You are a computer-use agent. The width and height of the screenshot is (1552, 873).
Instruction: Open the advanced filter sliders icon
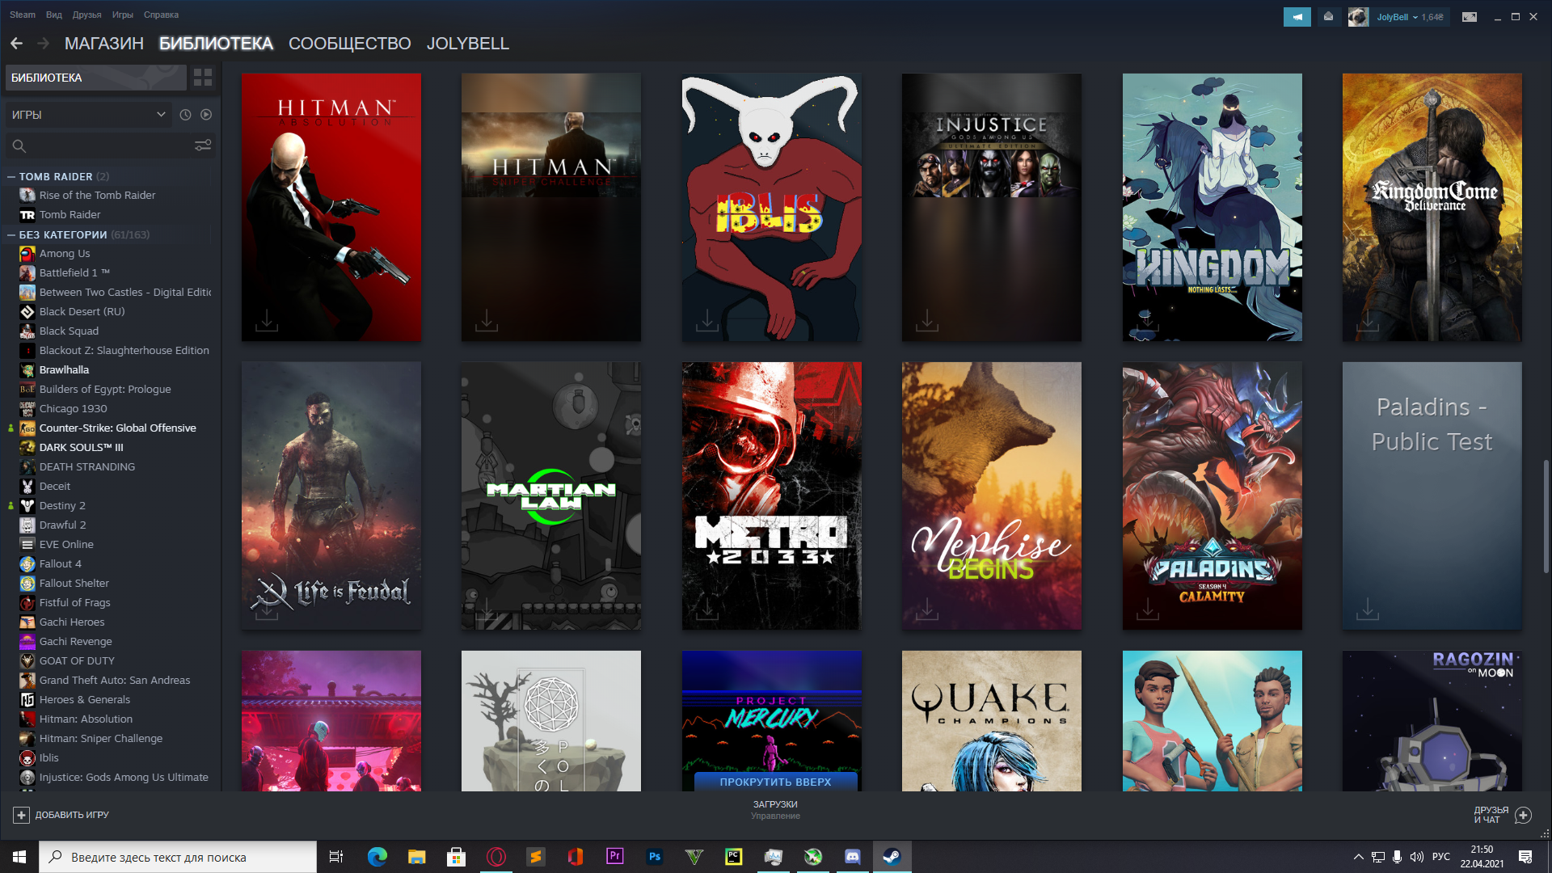tap(203, 145)
